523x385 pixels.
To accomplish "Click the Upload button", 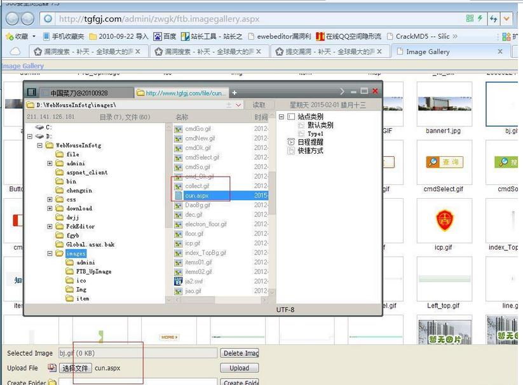I will tap(239, 368).
